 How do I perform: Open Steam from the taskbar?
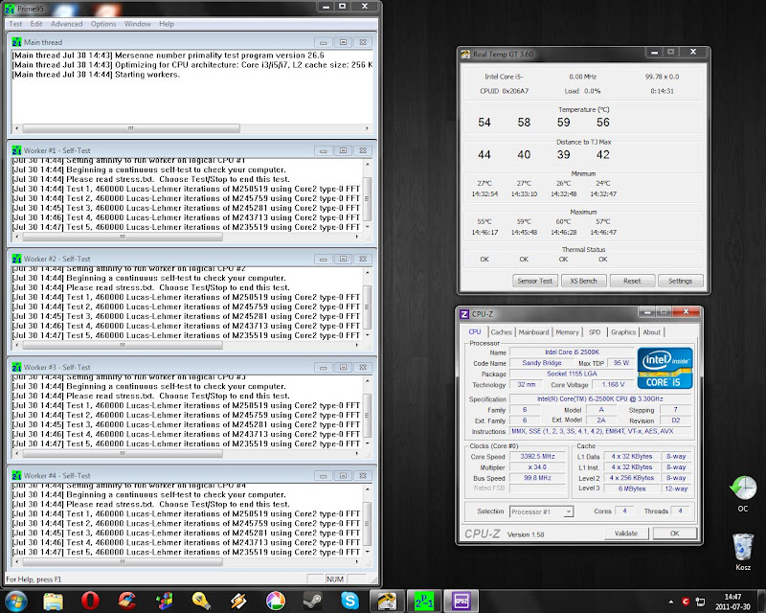point(313,601)
